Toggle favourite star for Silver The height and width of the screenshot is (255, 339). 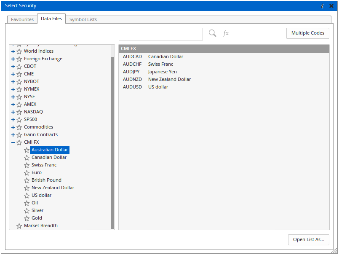coord(27,211)
